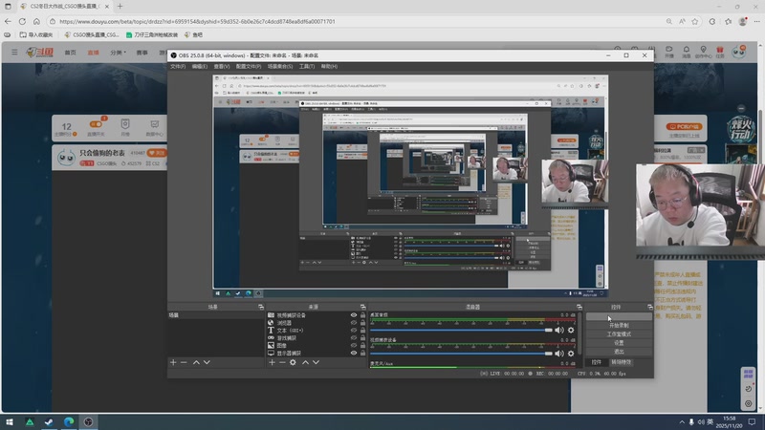Image resolution: width=765 pixels, height=430 pixels.
Task: Click the top highlighted button in OBS controls
Action: [619, 316]
